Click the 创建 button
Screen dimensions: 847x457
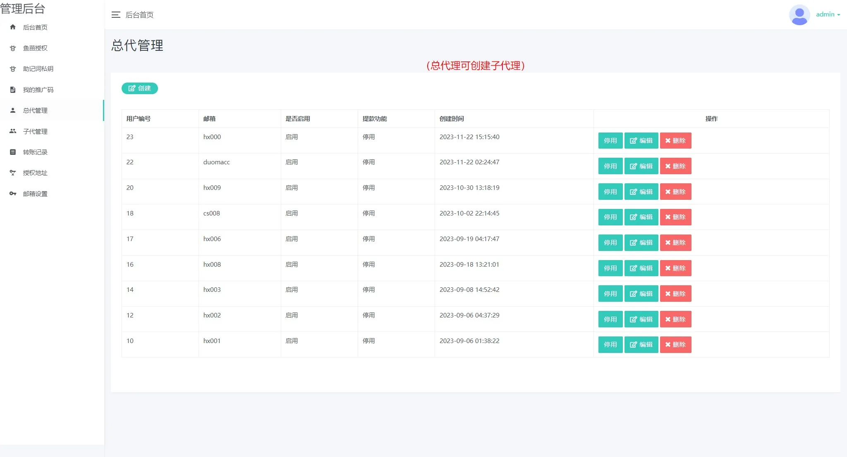pyautogui.click(x=140, y=88)
